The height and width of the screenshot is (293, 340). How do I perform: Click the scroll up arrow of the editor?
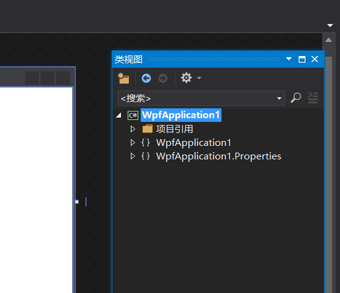[x=328, y=40]
